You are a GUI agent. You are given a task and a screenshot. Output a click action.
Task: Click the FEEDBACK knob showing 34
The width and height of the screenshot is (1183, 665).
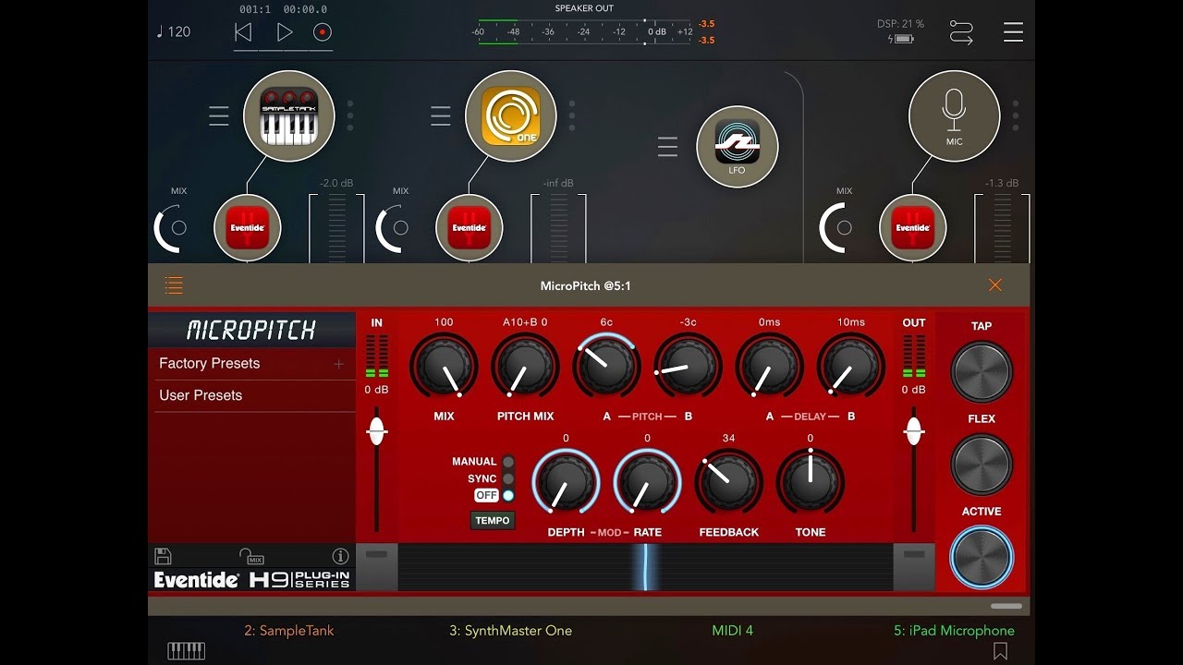[x=728, y=482]
